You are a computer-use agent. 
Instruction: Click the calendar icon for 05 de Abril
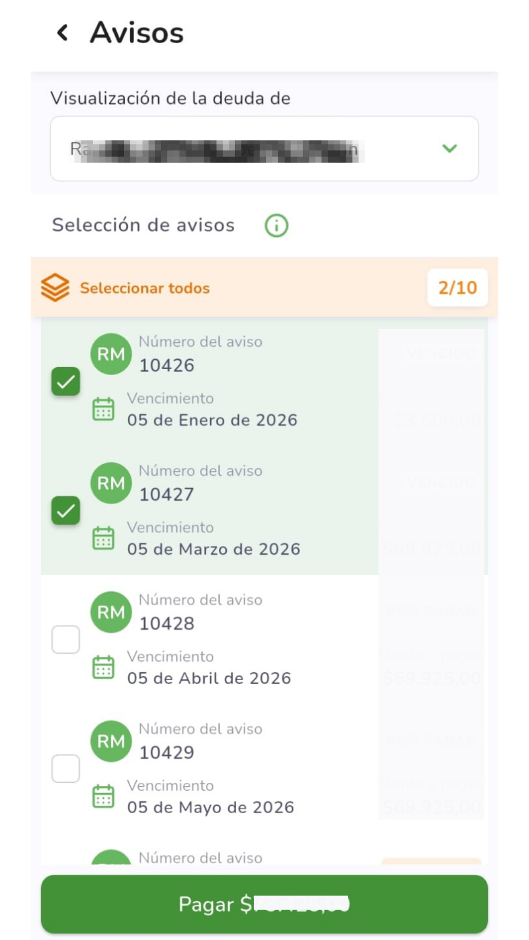coord(103,667)
